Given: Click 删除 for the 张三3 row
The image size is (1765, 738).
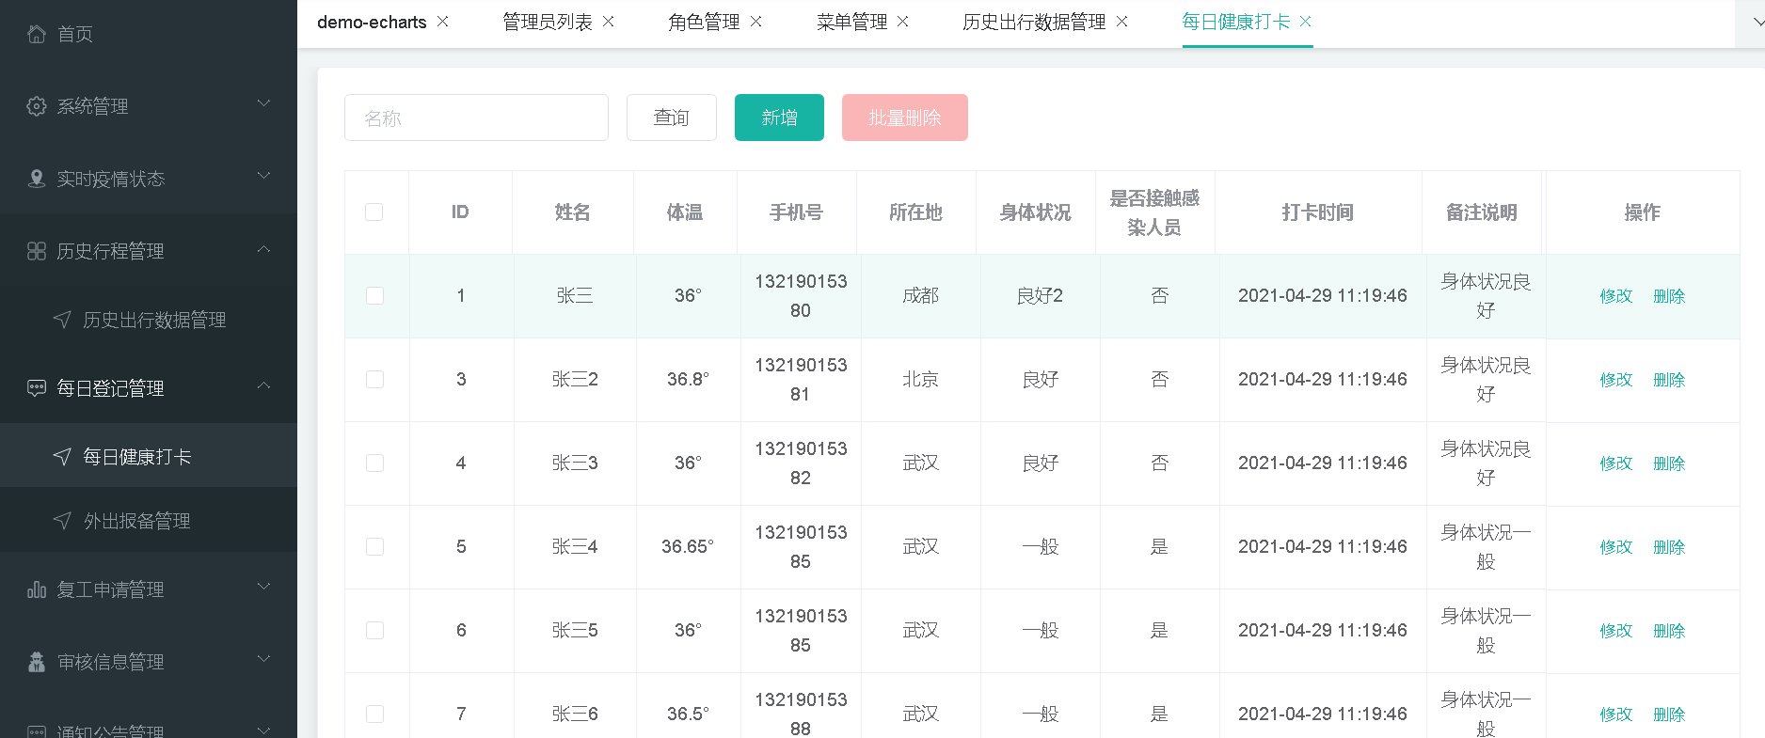Looking at the screenshot, I should [1669, 463].
